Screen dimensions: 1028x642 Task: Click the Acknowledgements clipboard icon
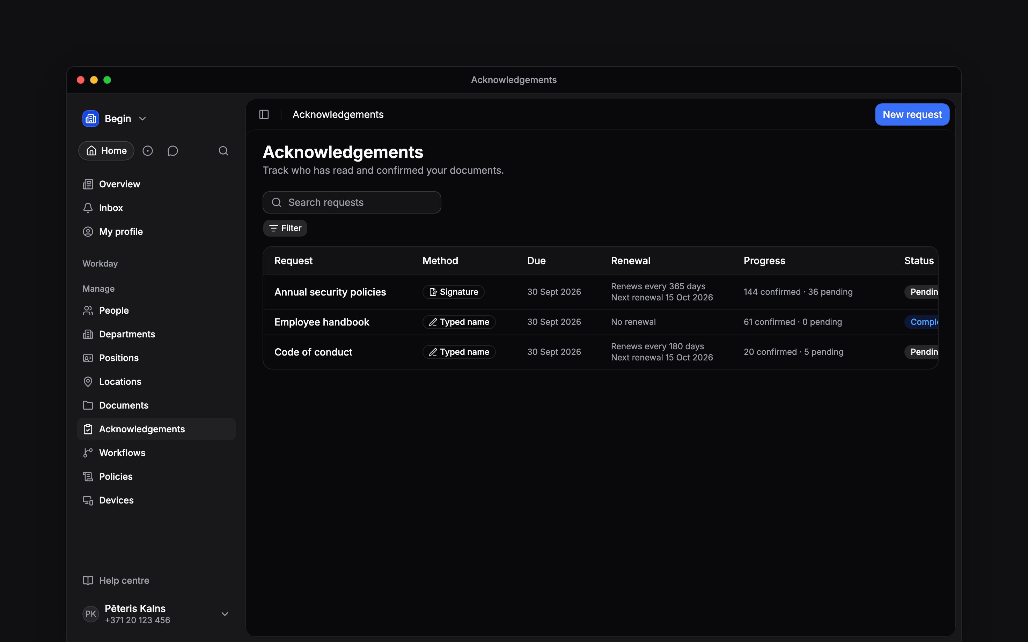click(88, 429)
